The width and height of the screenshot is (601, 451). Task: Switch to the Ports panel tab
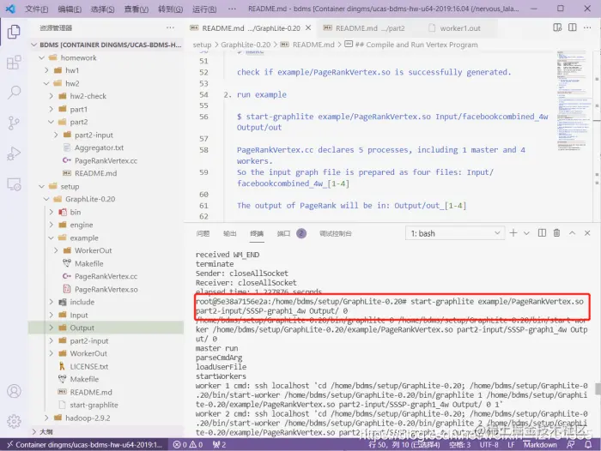click(291, 233)
